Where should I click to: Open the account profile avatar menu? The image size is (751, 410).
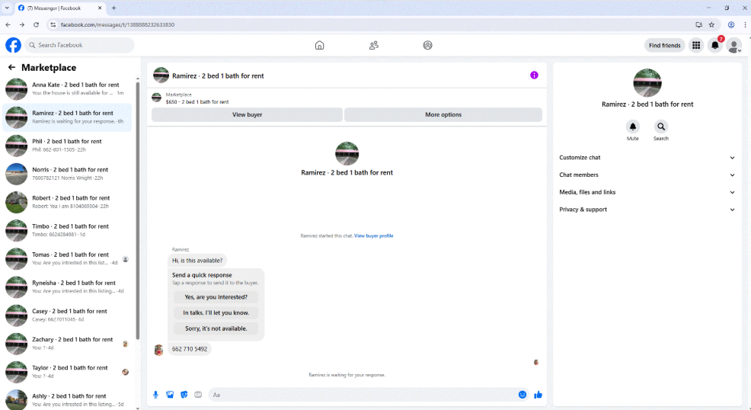click(733, 46)
